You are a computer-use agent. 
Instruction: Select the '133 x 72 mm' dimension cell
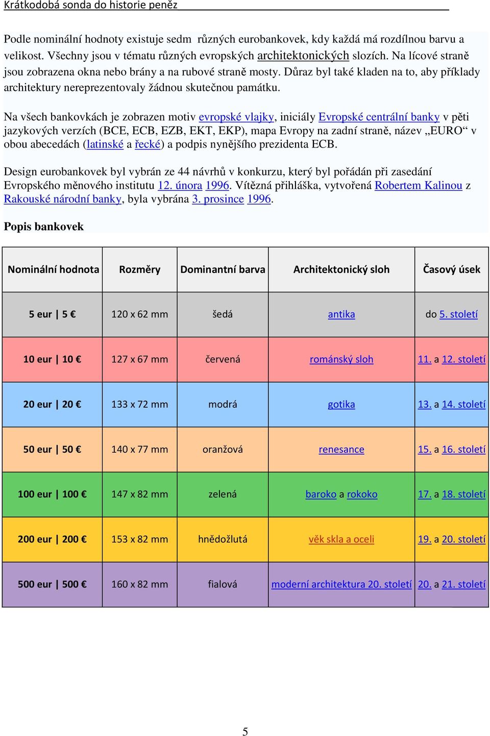[140, 404]
